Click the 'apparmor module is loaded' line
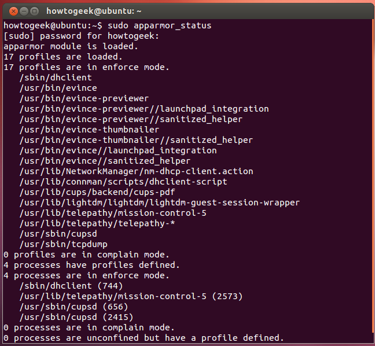 71,46
